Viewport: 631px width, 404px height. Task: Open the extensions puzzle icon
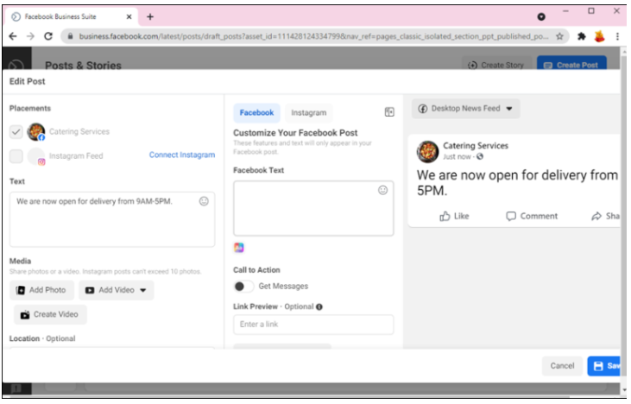click(581, 36)
